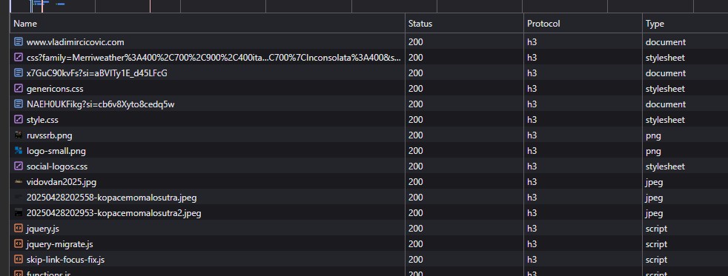Screen dimensions: 728x276
Task: Click the document icon for www.vladimircicovic.com
Action: [x=19, y=42]
